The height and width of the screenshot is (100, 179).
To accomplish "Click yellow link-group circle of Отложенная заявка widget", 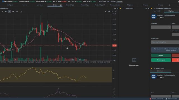I will pos(152,8).
